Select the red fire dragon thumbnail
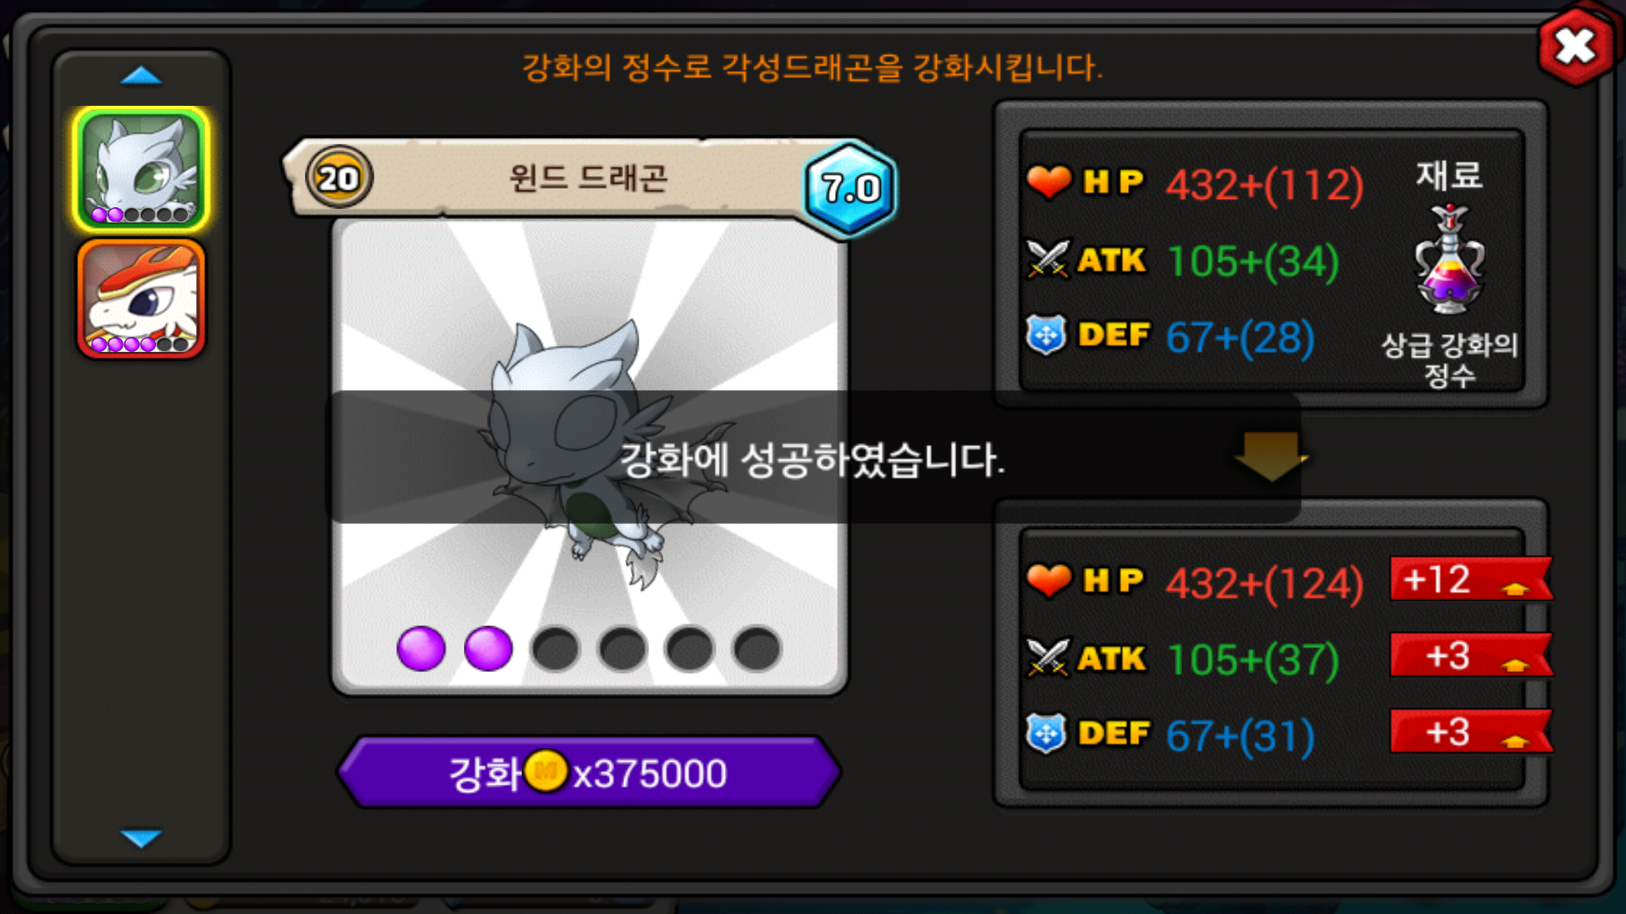The height and width of the screenshot is (914, 1626). (x=141, y=299)
